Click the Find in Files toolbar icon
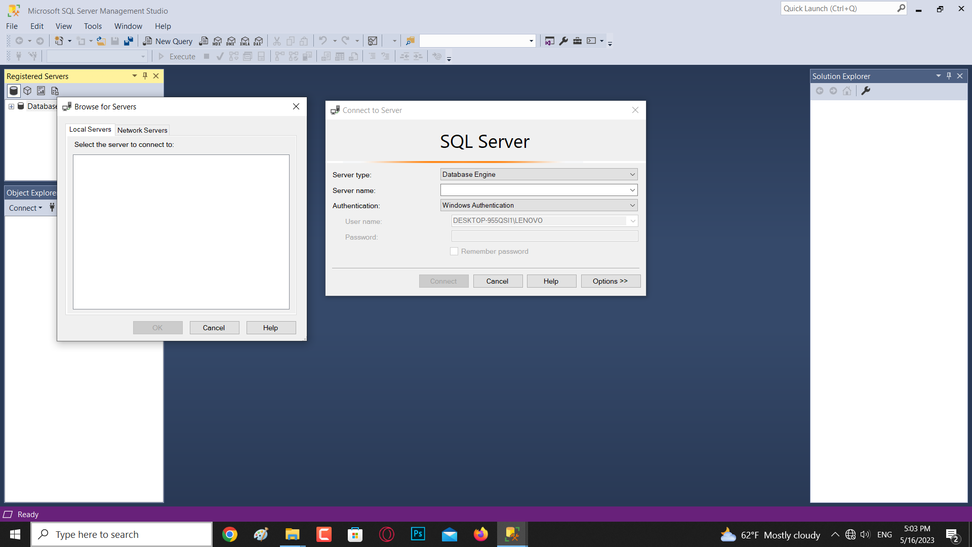This screenshot has width=972, height=547. pyautogui.click(x=410, y=41)
